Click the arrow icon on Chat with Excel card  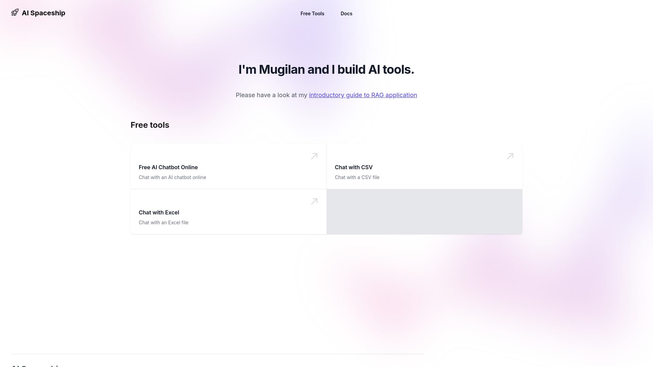314,202
